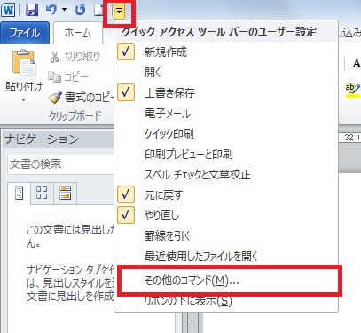Select the page thumbnails browse tab
The image size is (361, 333).
[42, 193]
